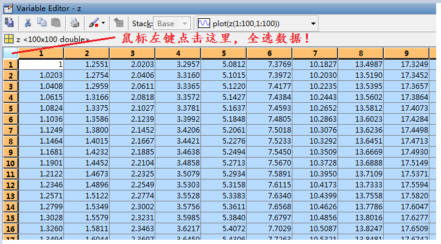The image size is (441, 244).
Task: Click cell with value 2.1239
Action: point(132,119)
